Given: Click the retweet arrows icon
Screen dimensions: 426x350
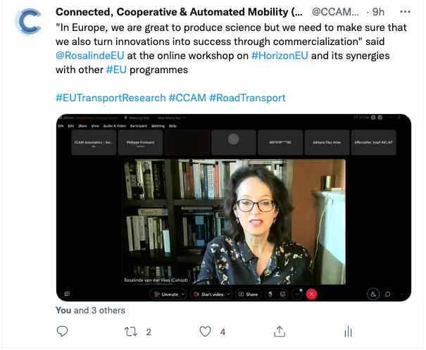Looking at the screenshot, I should coord(131,332).
